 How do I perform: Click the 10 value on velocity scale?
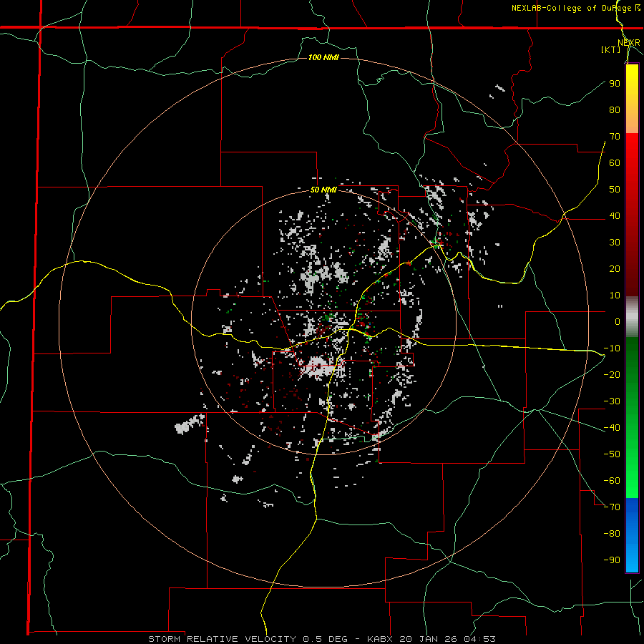(x=615, y=296)
